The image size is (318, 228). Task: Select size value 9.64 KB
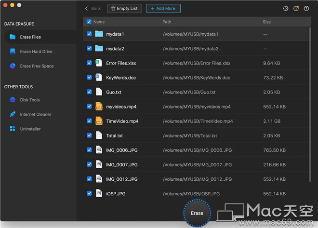[272, 63]
